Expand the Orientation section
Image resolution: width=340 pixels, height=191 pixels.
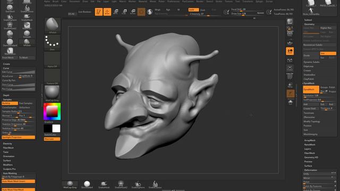tap(9, 156)
